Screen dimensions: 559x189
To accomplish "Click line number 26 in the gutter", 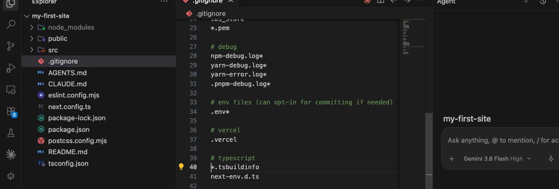I will [x=193, y=37].
